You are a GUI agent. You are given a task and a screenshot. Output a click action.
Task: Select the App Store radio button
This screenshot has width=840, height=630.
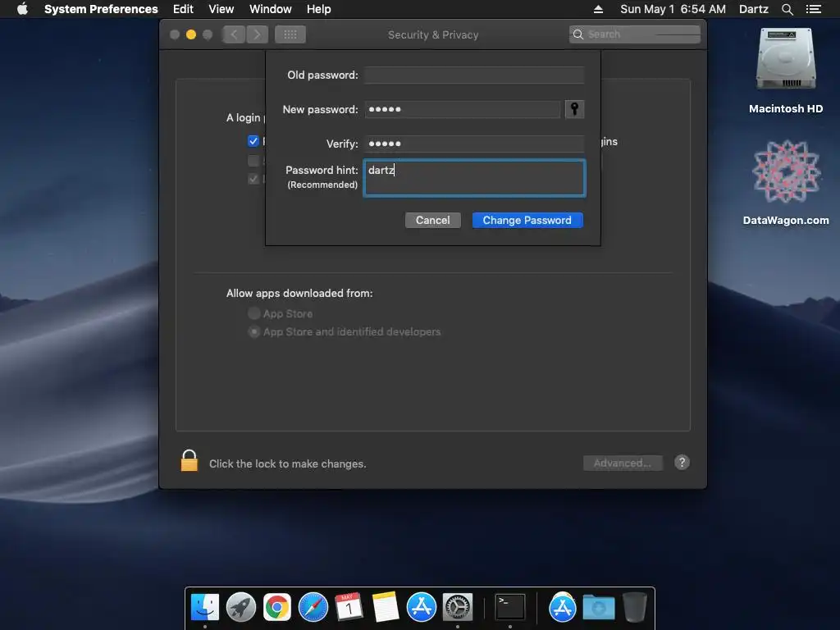[x=254, y=313]
